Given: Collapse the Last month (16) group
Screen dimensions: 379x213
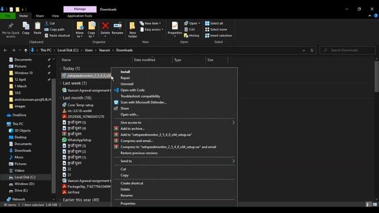Looking at the screenshot, I should [60, 98].
